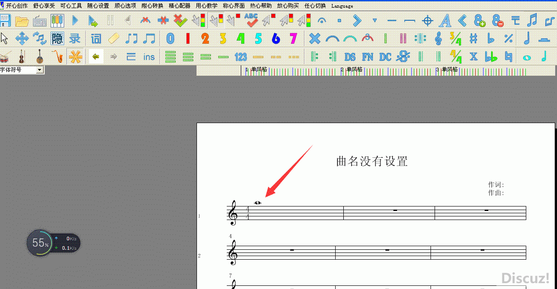Toggle the piano keys panel icon
The width and height of the screenshot is (557, 289).
(57, 21)
